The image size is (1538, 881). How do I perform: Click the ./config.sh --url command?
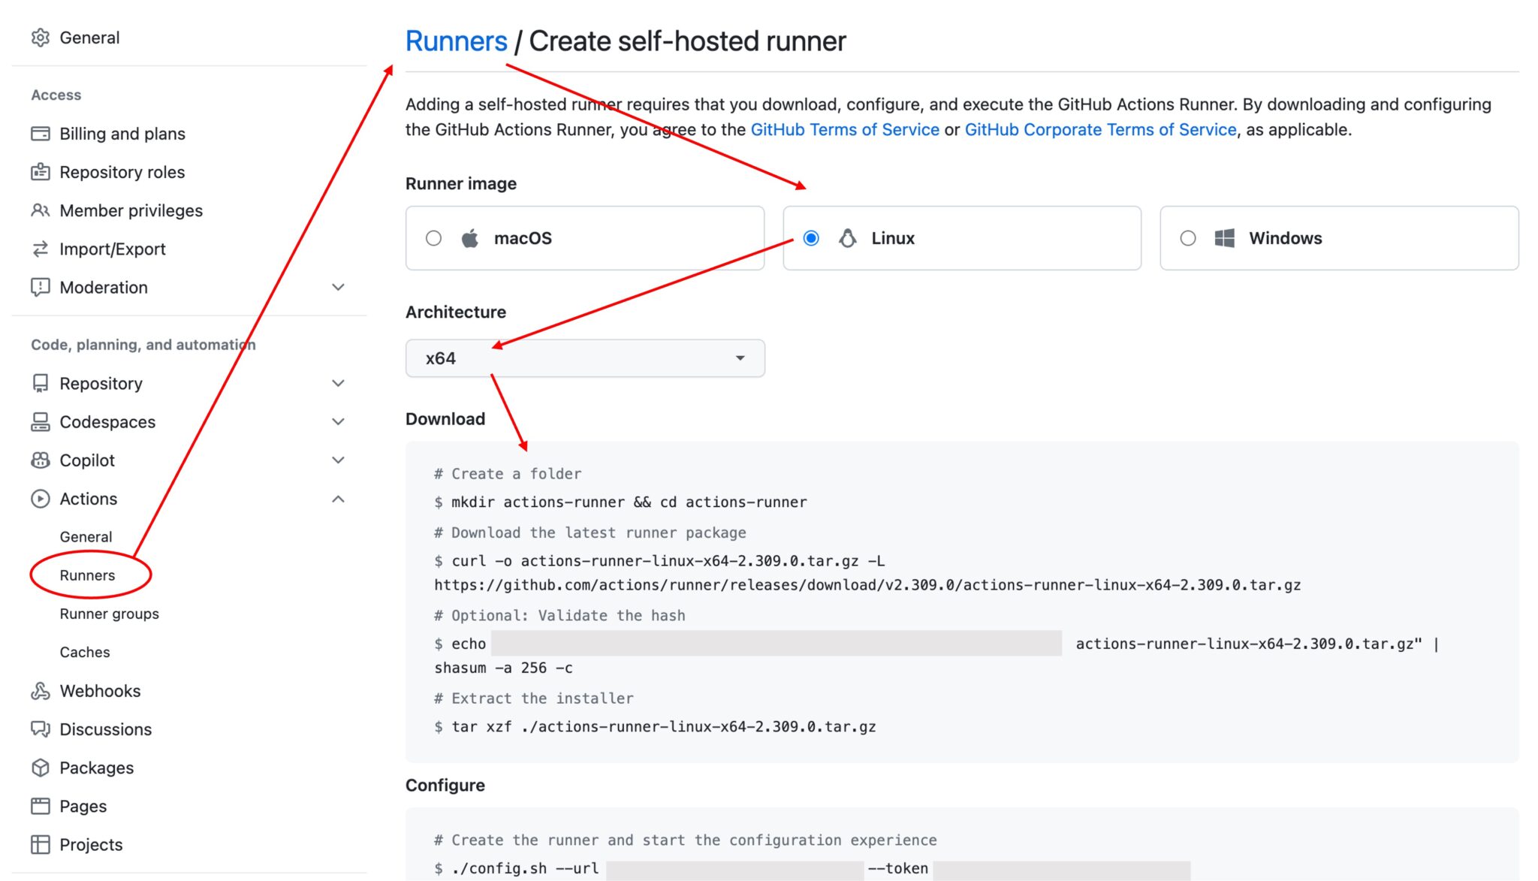(x=517, y=868)
